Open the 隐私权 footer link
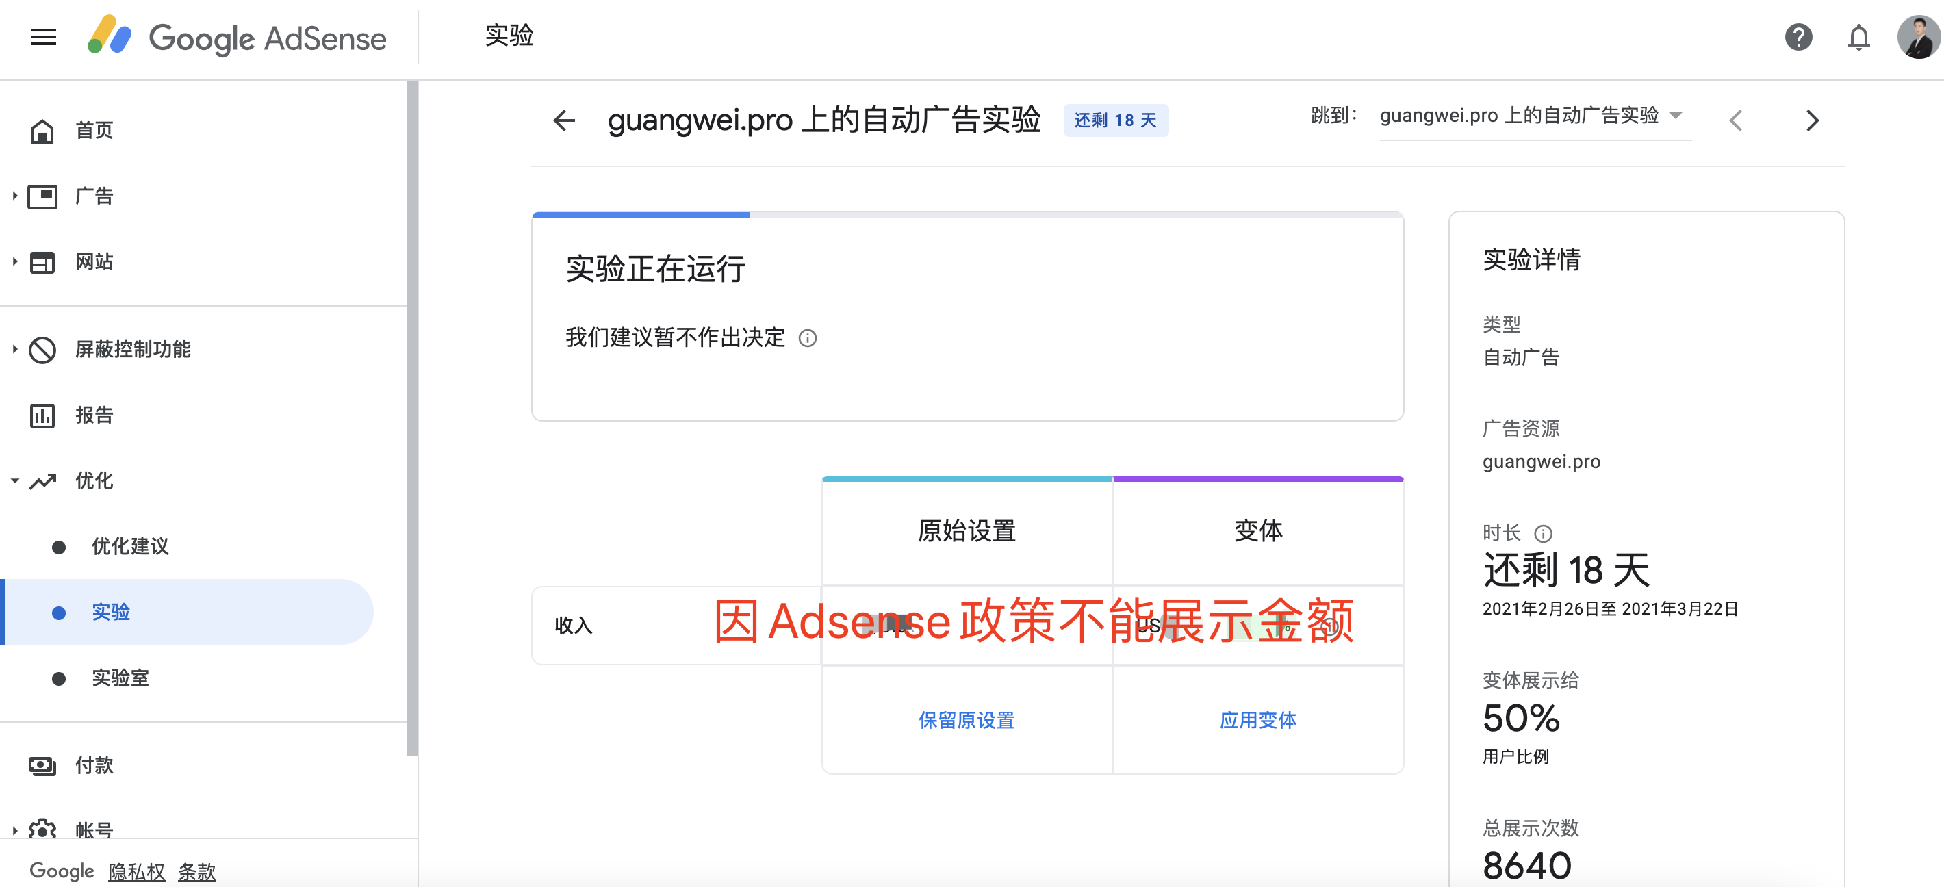 coord(137,872)
